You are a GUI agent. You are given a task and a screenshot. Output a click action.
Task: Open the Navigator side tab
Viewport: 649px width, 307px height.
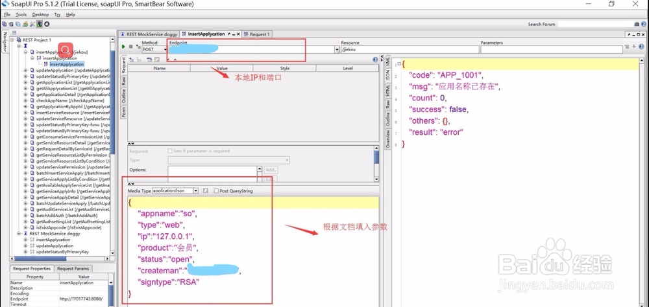pos(5,41)
